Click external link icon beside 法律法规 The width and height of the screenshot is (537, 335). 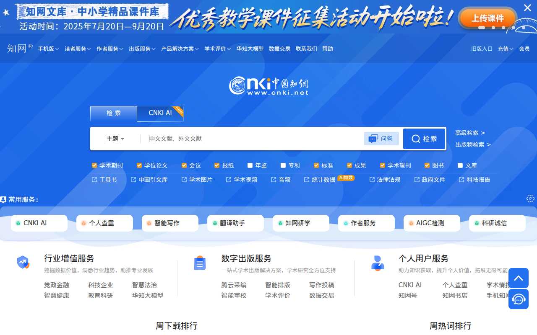[x=372, y=180]
